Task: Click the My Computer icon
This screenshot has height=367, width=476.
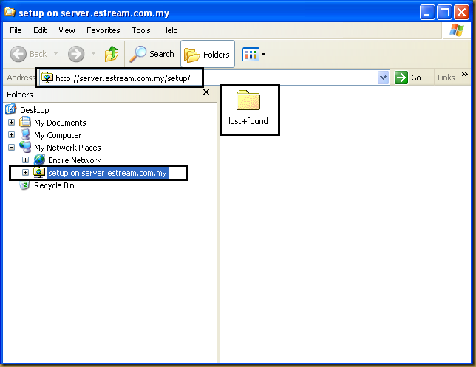Action: point(25,134)
